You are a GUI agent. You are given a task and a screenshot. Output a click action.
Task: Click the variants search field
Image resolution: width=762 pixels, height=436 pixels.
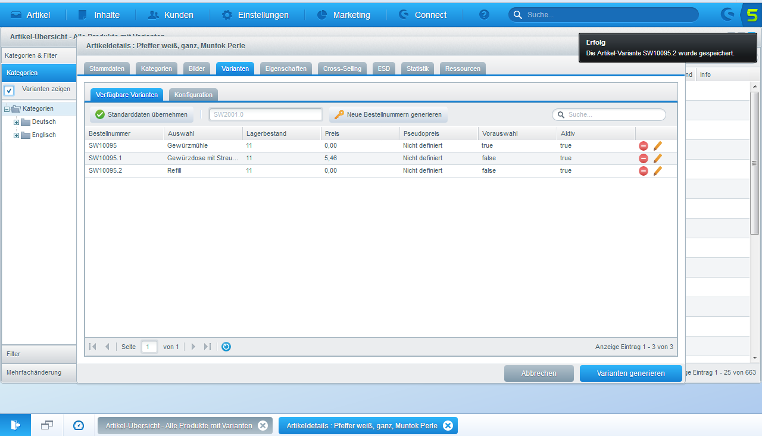point(613,114)
